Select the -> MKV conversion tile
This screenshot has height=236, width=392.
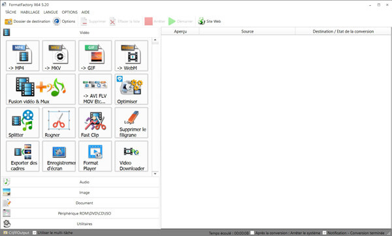(x=59, y=56)
